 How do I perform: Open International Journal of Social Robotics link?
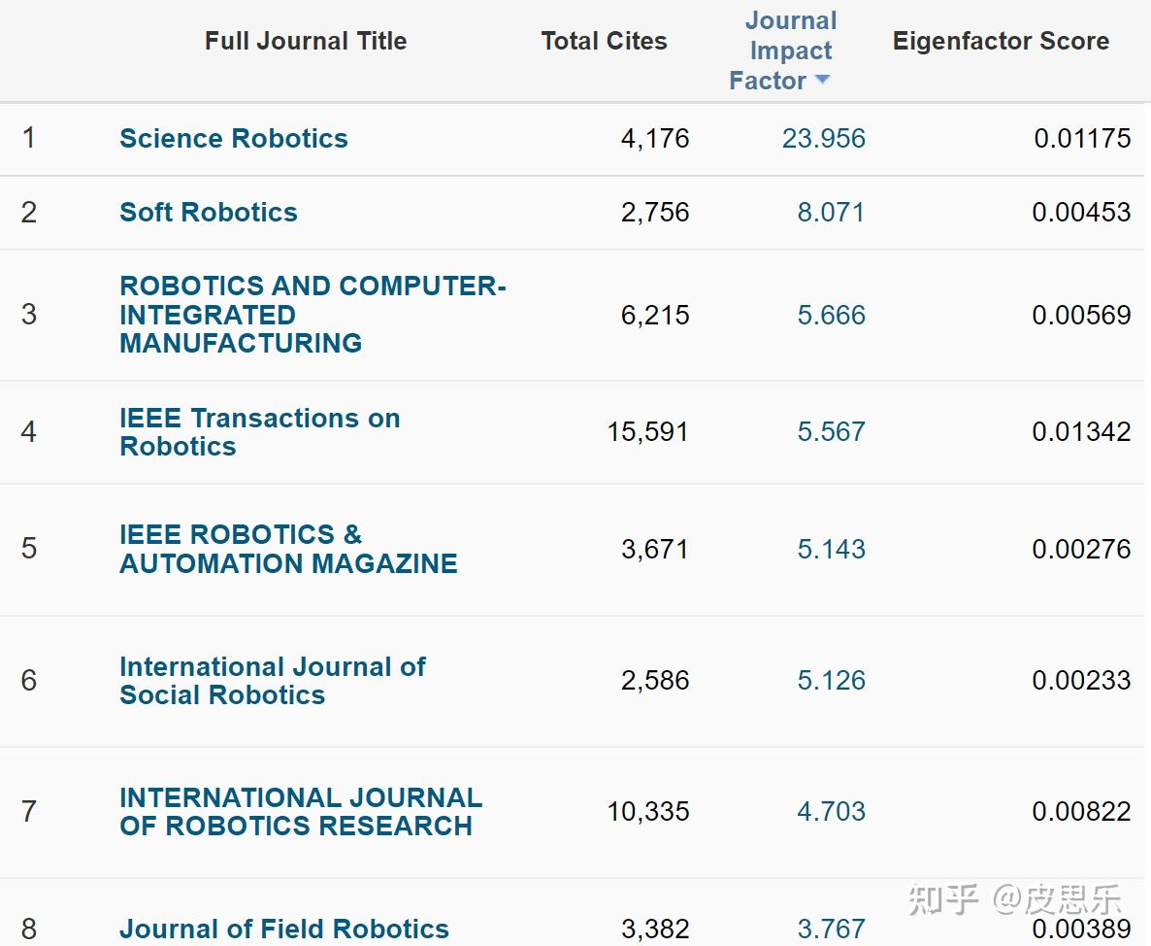click(x=273, y=680)
